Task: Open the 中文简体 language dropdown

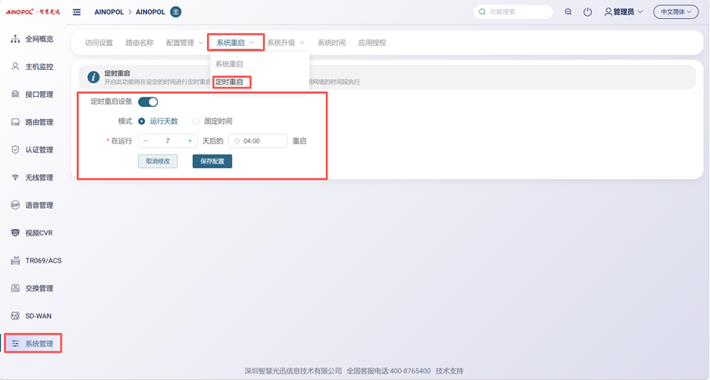Action: tap(676, 12)
